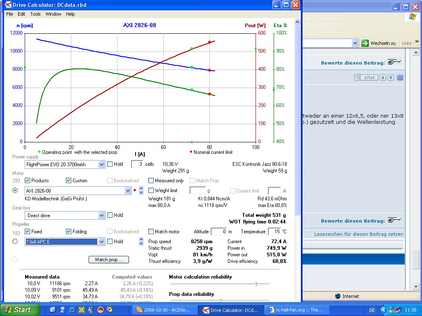The height and width of the screenshot is (316, 422).
Task: Click the network computers tray icon
Action: [398, 310]
